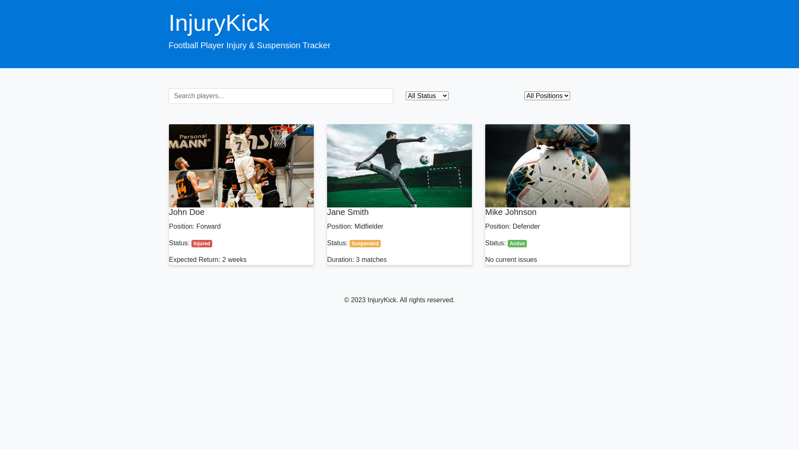Select the Mike Johnson player name

(x=511, y=212)
